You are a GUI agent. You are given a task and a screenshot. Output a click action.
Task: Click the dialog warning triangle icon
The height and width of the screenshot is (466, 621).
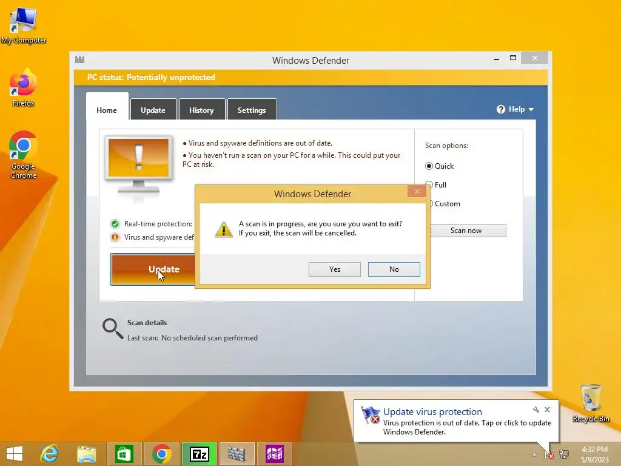click(x=224, y=229)
